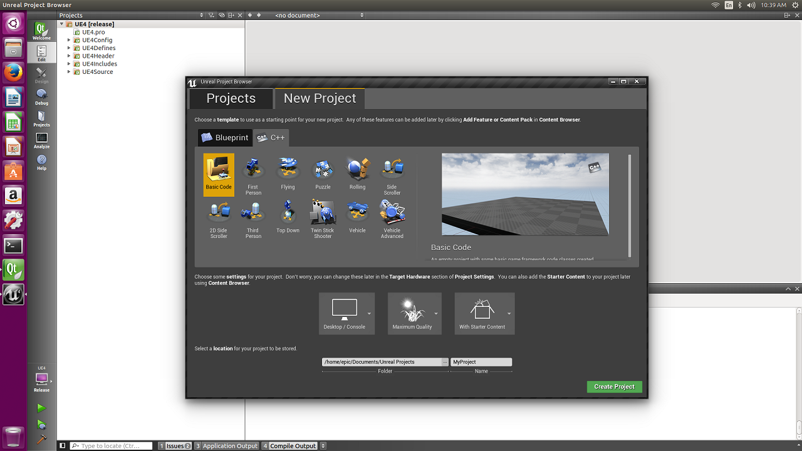Click the Build hammer icon

tap(41, 440)
